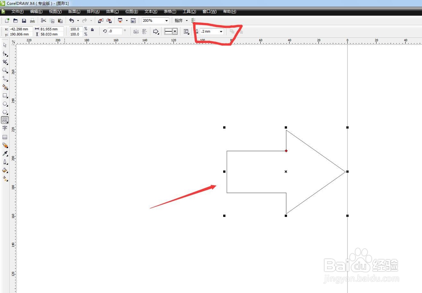Select the Polygon tool
Image resolution: width=422 pixels, height=293 pixels.
point(5,112)
